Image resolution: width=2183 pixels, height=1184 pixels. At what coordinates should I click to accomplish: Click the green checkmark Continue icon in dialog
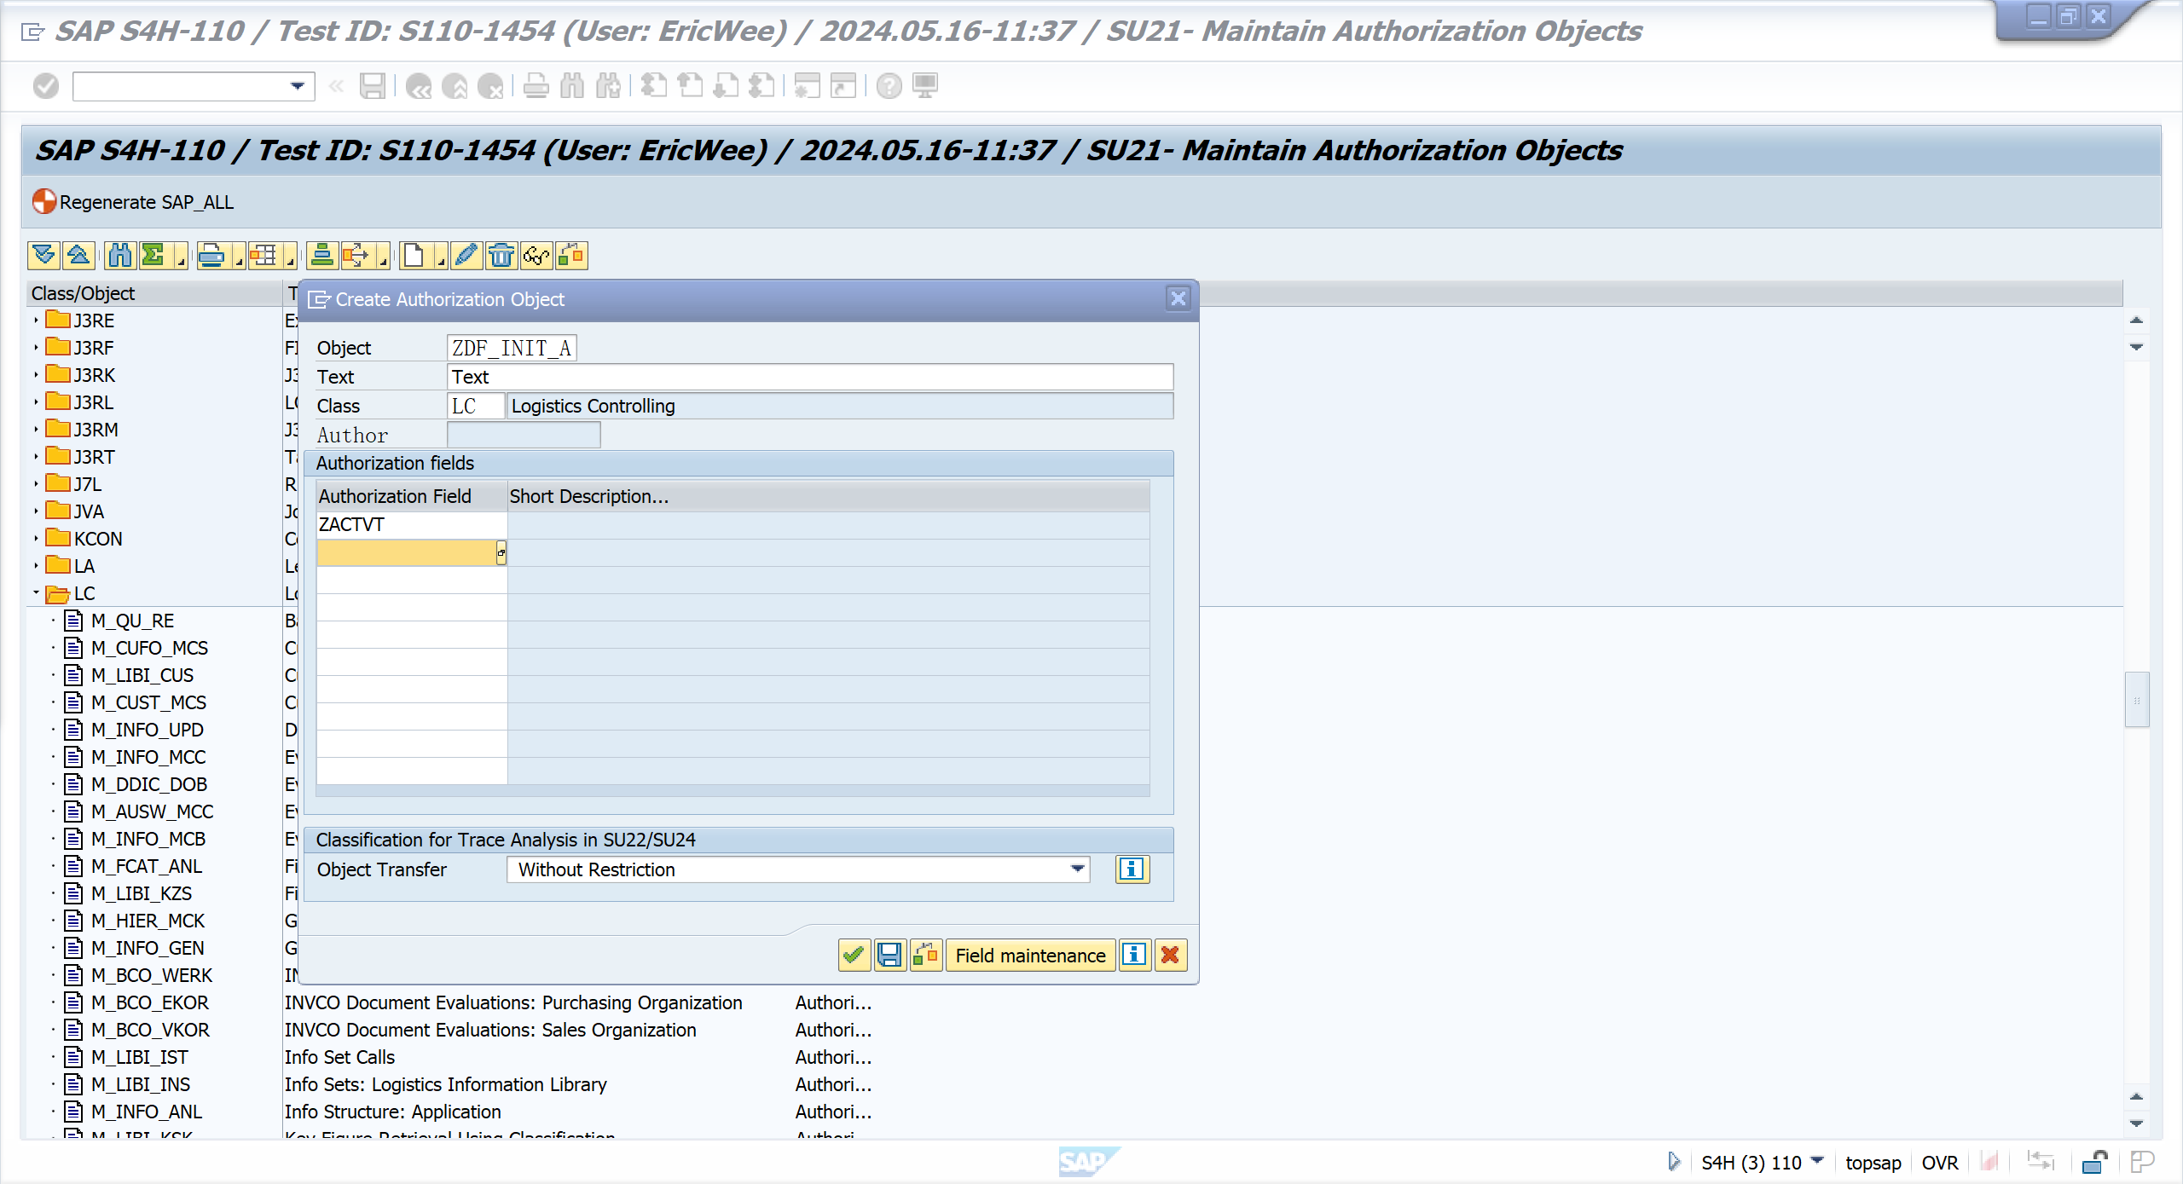[854, 956]
